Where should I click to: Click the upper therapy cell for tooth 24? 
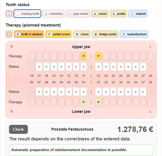click(121, 56)
